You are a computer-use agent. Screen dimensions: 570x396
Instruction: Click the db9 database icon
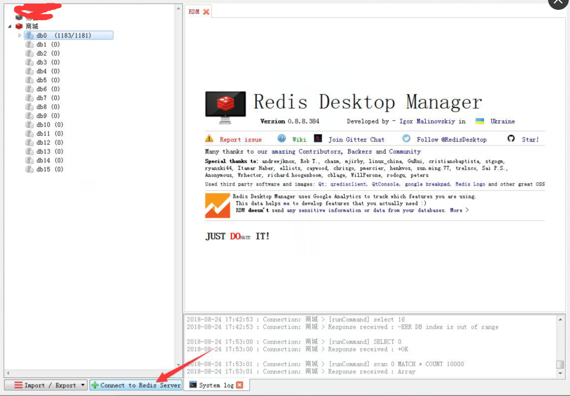(x=30, y=116)
